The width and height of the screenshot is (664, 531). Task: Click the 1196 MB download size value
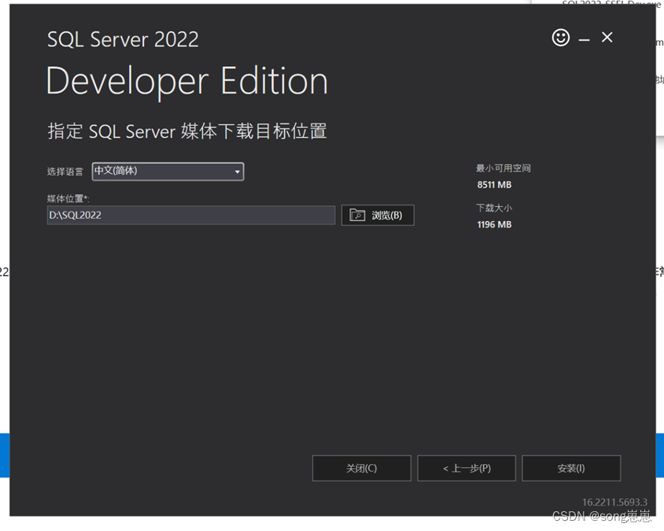494,225
